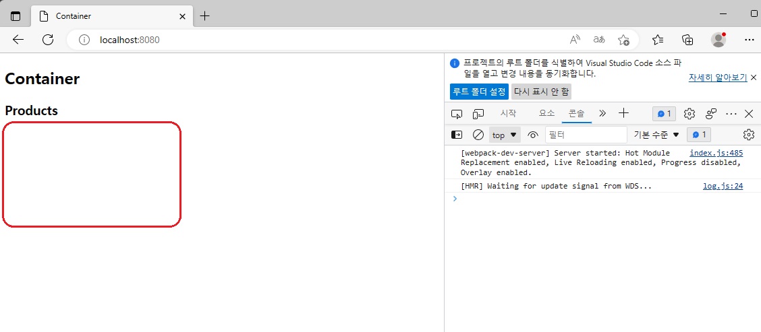The image size is (761, 332).
Task: View site information icon in address bar
Action: [x=84, y=40]
